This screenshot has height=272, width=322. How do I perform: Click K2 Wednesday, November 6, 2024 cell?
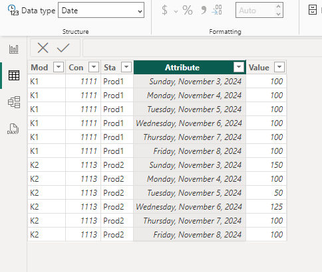pyautogui.click(x=190, y=207)
